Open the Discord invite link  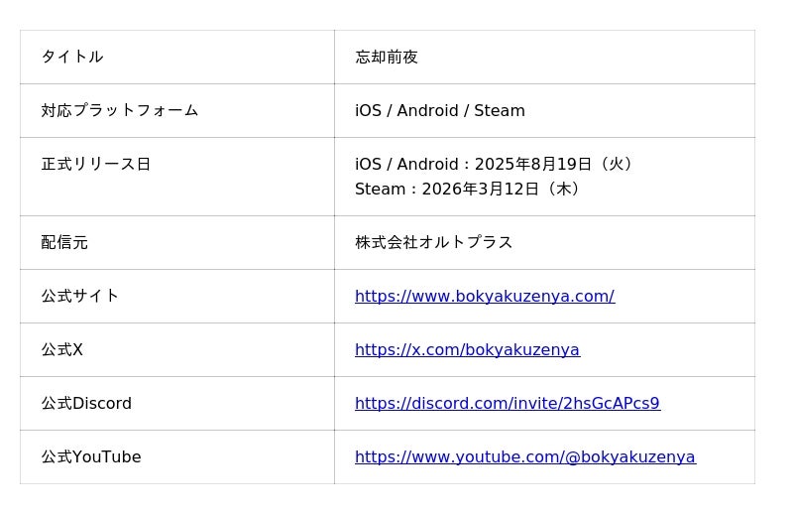pyautogui.click(x=508, y=404)
